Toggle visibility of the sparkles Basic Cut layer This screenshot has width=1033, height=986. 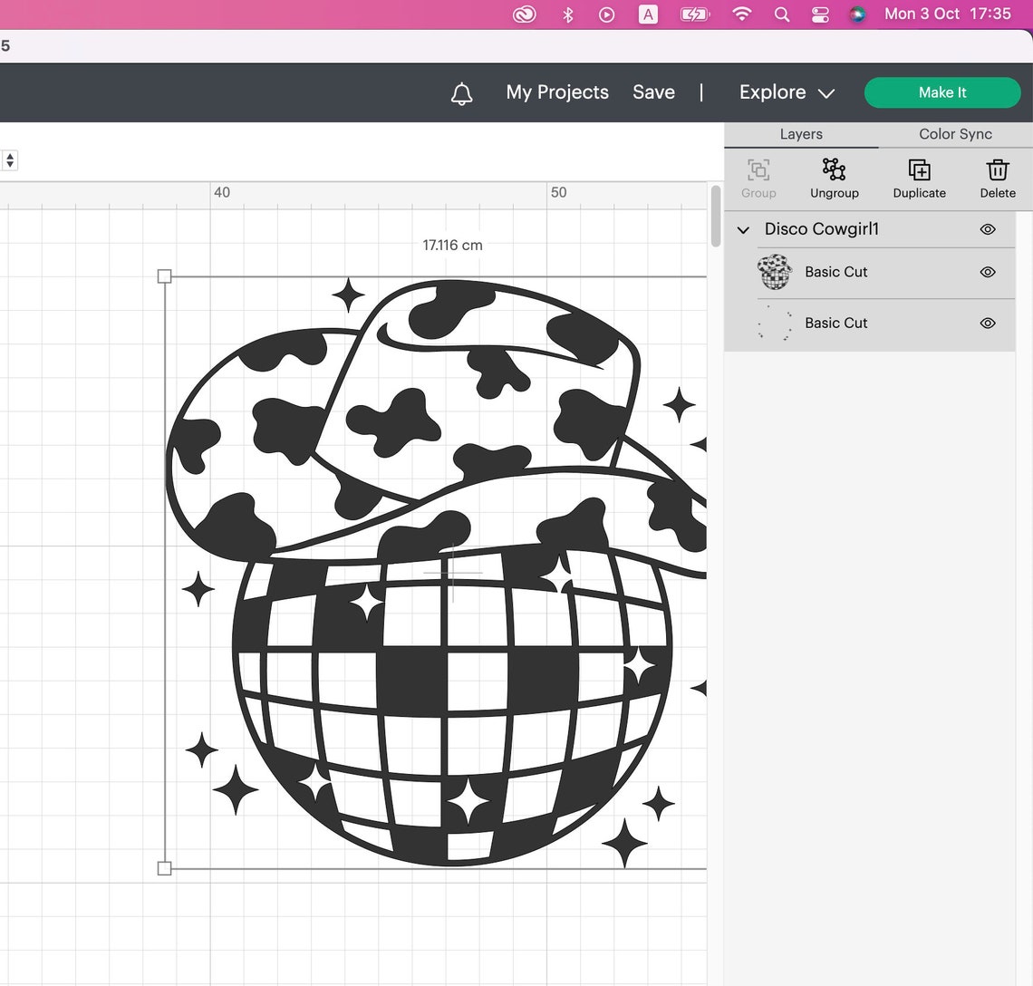pos(988,324)
